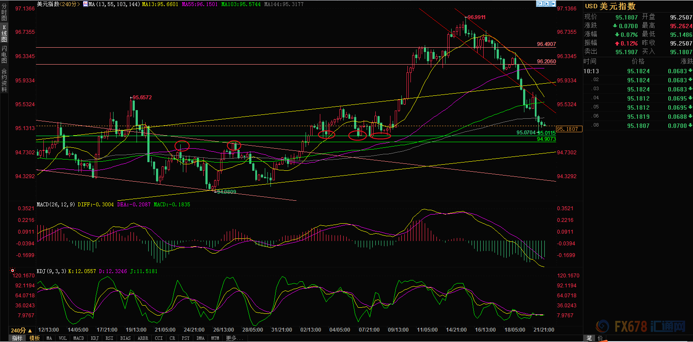
Task: Select the ARBR indicator button
Action: pyautogui.click(x=143, y=338)
